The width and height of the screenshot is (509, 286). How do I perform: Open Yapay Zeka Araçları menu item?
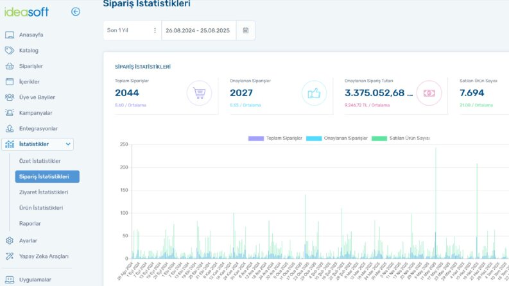(x=44, y=256)
